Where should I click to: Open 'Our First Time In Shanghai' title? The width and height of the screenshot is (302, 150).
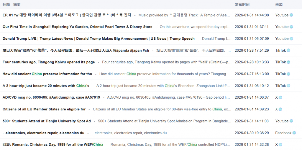pyautogui.click(x=77, y=27)
